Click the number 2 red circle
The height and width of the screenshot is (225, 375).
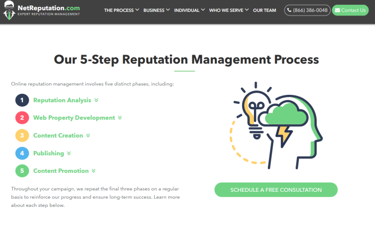coord(22,118)
